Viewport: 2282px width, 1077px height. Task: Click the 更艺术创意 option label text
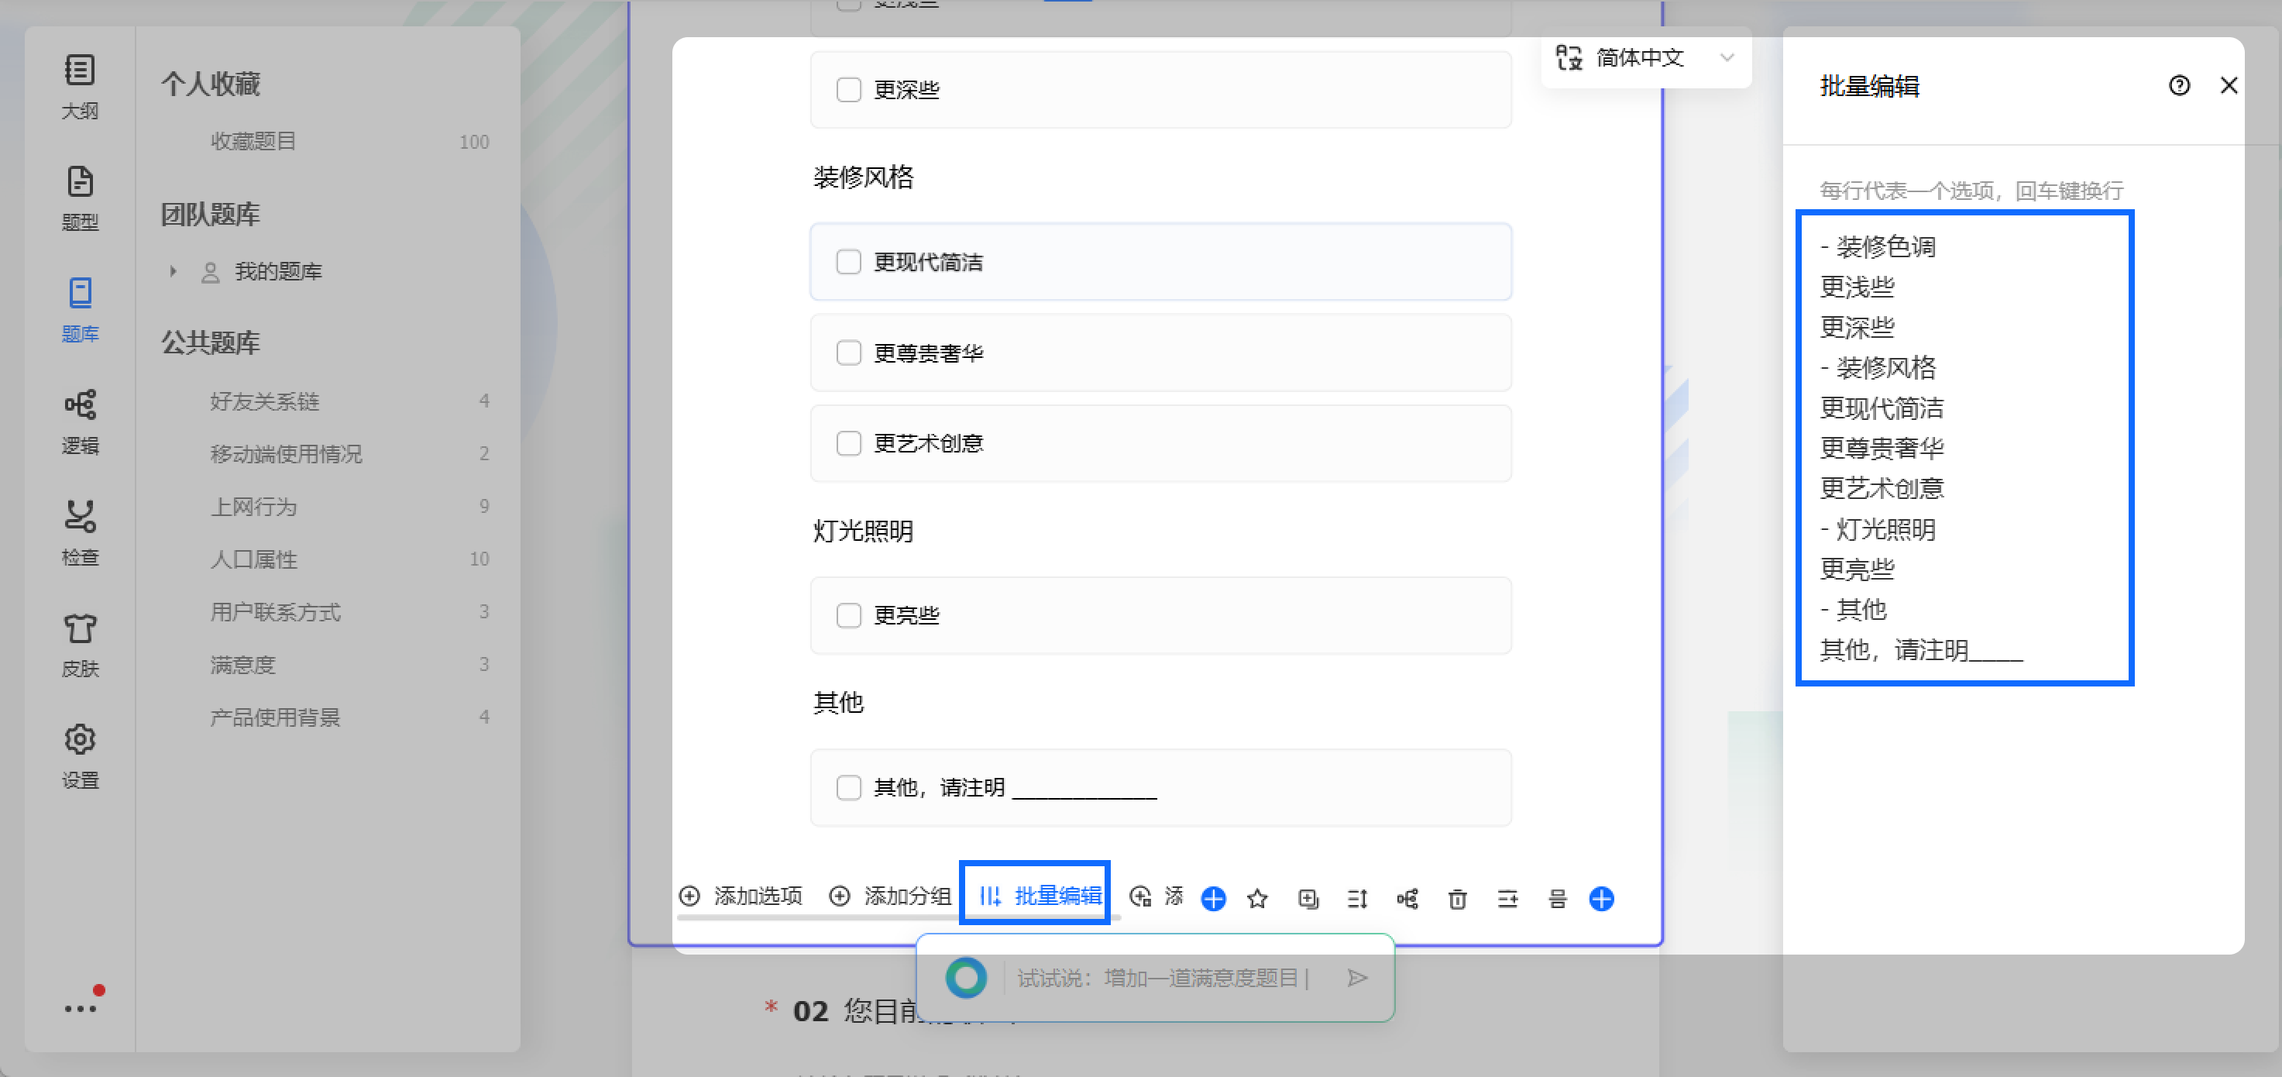[929, 443]
